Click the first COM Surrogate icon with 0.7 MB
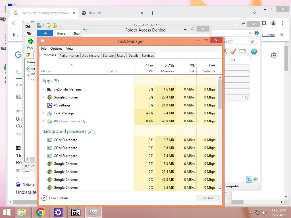 [x=49, y=140]
